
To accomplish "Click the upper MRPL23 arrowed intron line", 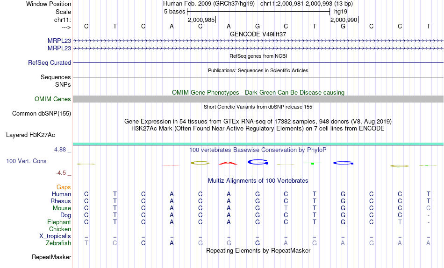I will (258, 41).
